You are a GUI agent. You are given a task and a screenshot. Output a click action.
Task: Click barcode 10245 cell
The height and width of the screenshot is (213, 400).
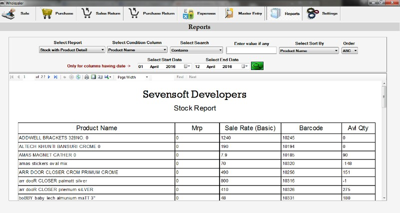(311, 138)
